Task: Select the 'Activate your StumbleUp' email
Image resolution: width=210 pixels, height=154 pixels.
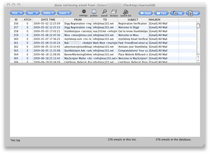Action: tap(103, 47)
